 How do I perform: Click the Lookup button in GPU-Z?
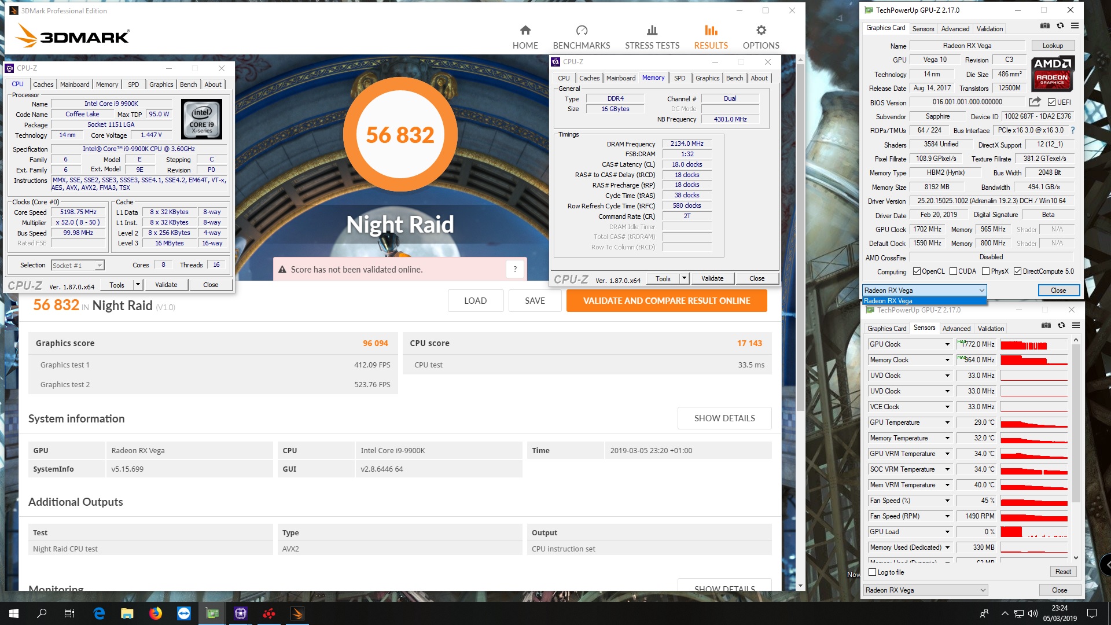1053,46
